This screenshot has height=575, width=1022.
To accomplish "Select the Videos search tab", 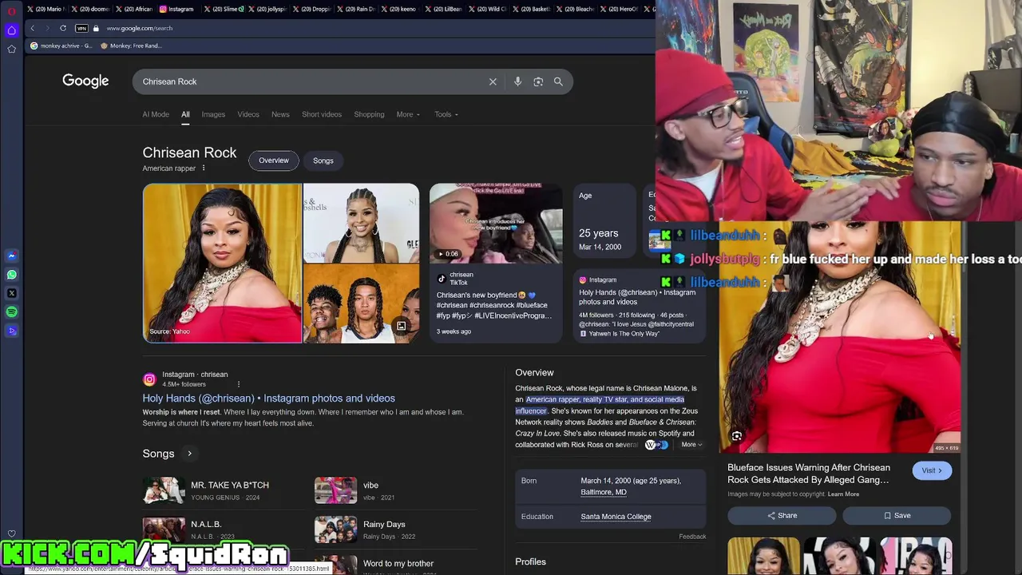I will point(248,114).
